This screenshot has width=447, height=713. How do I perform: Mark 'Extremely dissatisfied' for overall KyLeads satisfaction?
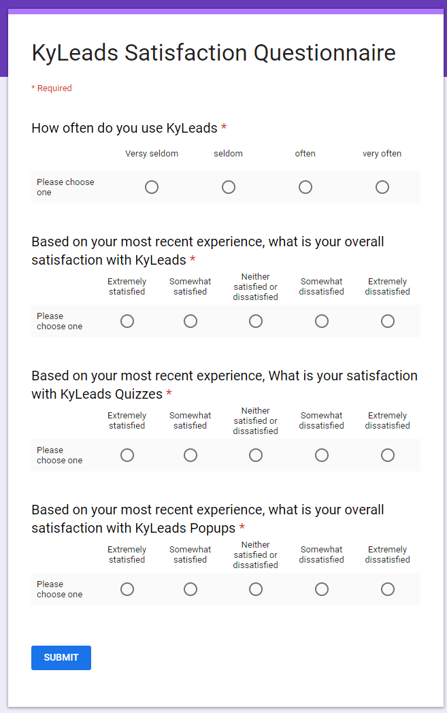pos(388,321)
